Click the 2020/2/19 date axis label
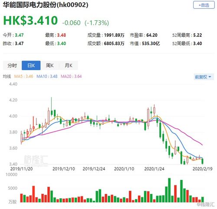The image size is (217, 209). (203, 169)
